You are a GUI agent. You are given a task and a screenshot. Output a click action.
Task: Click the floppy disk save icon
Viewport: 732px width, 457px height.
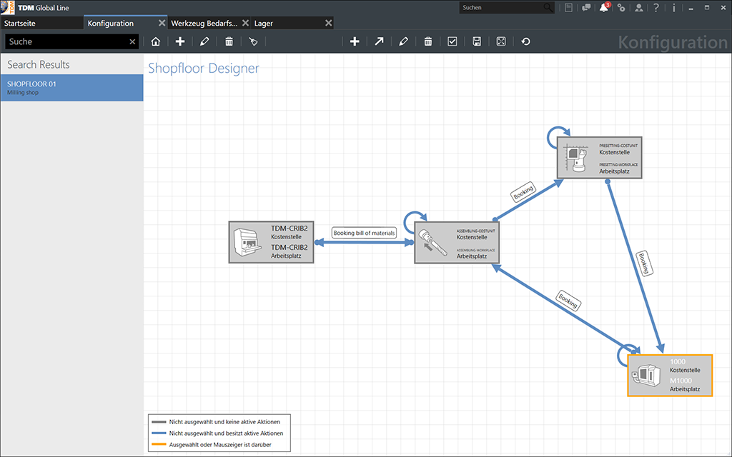(x=477, y=41)
